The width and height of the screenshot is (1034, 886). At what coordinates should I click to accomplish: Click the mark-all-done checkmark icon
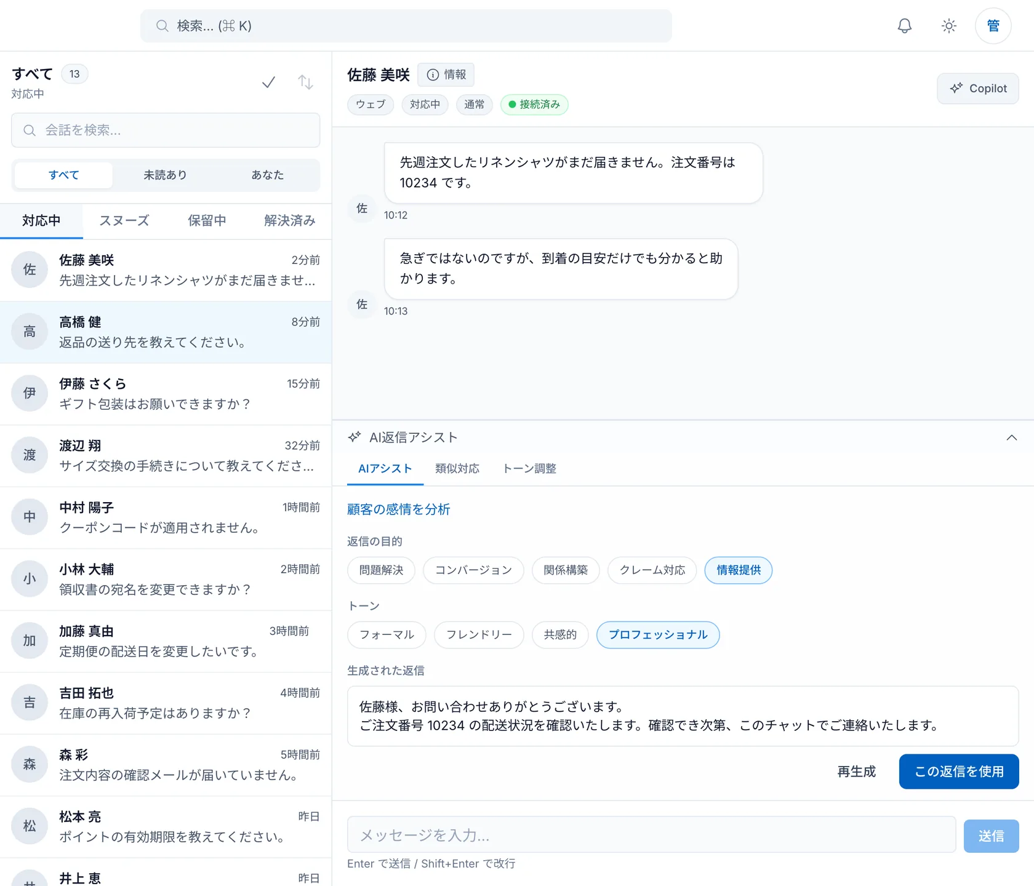[x=268, y=82]
